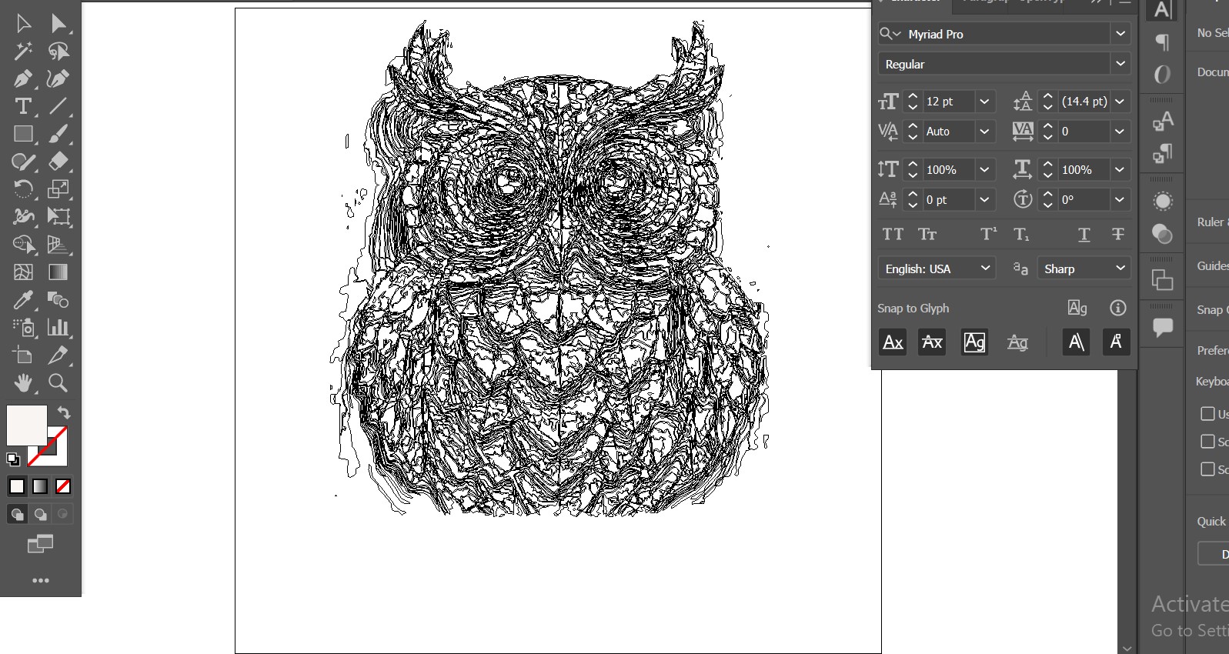The image size is (1229, 654).
Task: Change the screen mode
Action: coord(41,544)
